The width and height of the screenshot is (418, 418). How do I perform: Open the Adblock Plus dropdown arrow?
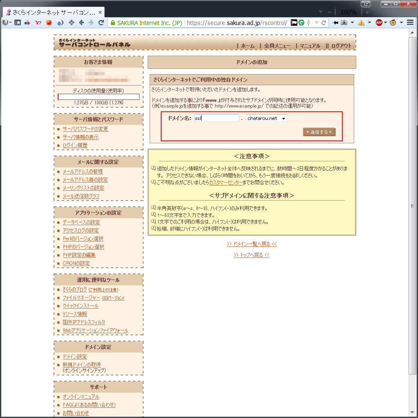tap(385, 23)
